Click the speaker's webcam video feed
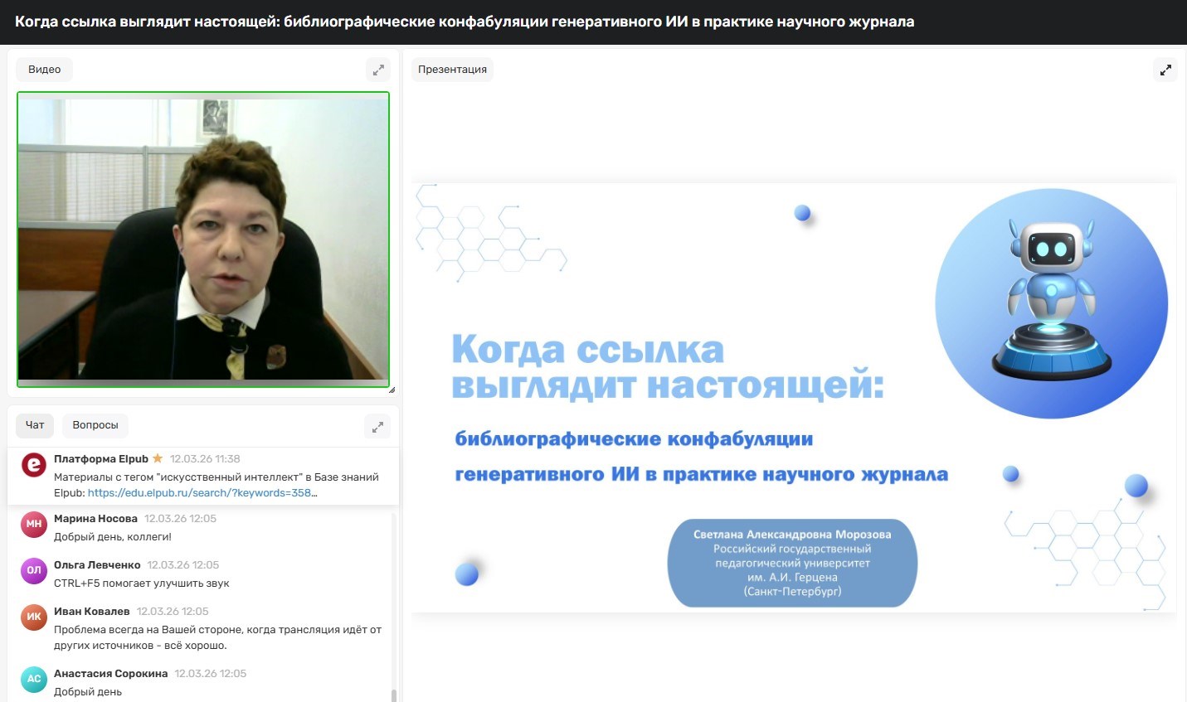This screenshot has height=702, width=1187. pos(203,239)
